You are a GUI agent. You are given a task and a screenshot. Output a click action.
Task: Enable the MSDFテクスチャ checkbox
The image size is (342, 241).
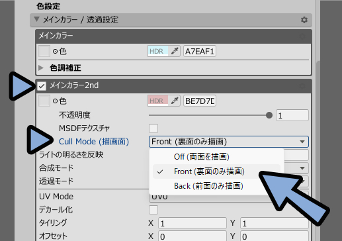pyautogui.click(x=153, y=128)
